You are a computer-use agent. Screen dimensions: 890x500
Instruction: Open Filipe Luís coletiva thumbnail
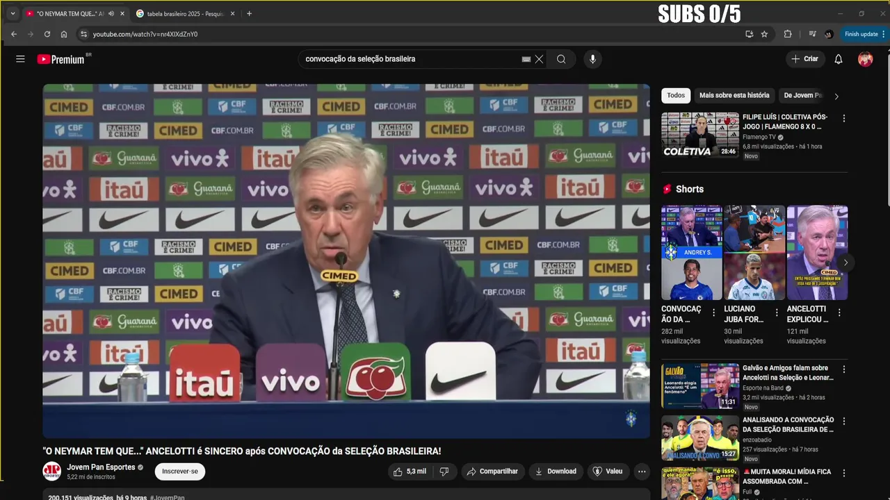700,135
